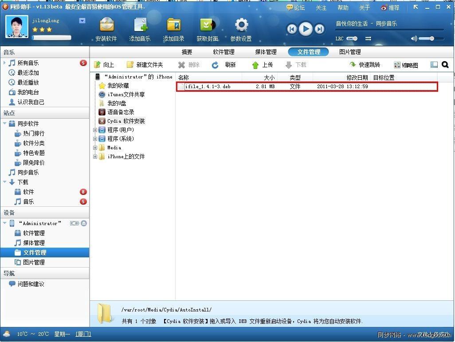
Task: Click the music progress bar
Action: click(390, 30)
